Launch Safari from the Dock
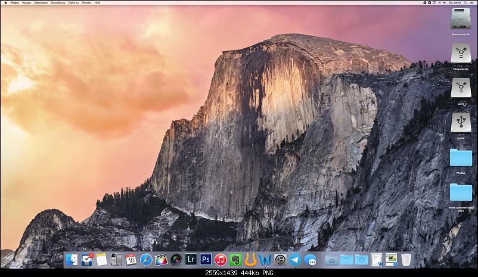The height and width of the screenshot is (277, 478). pos(146,260)
